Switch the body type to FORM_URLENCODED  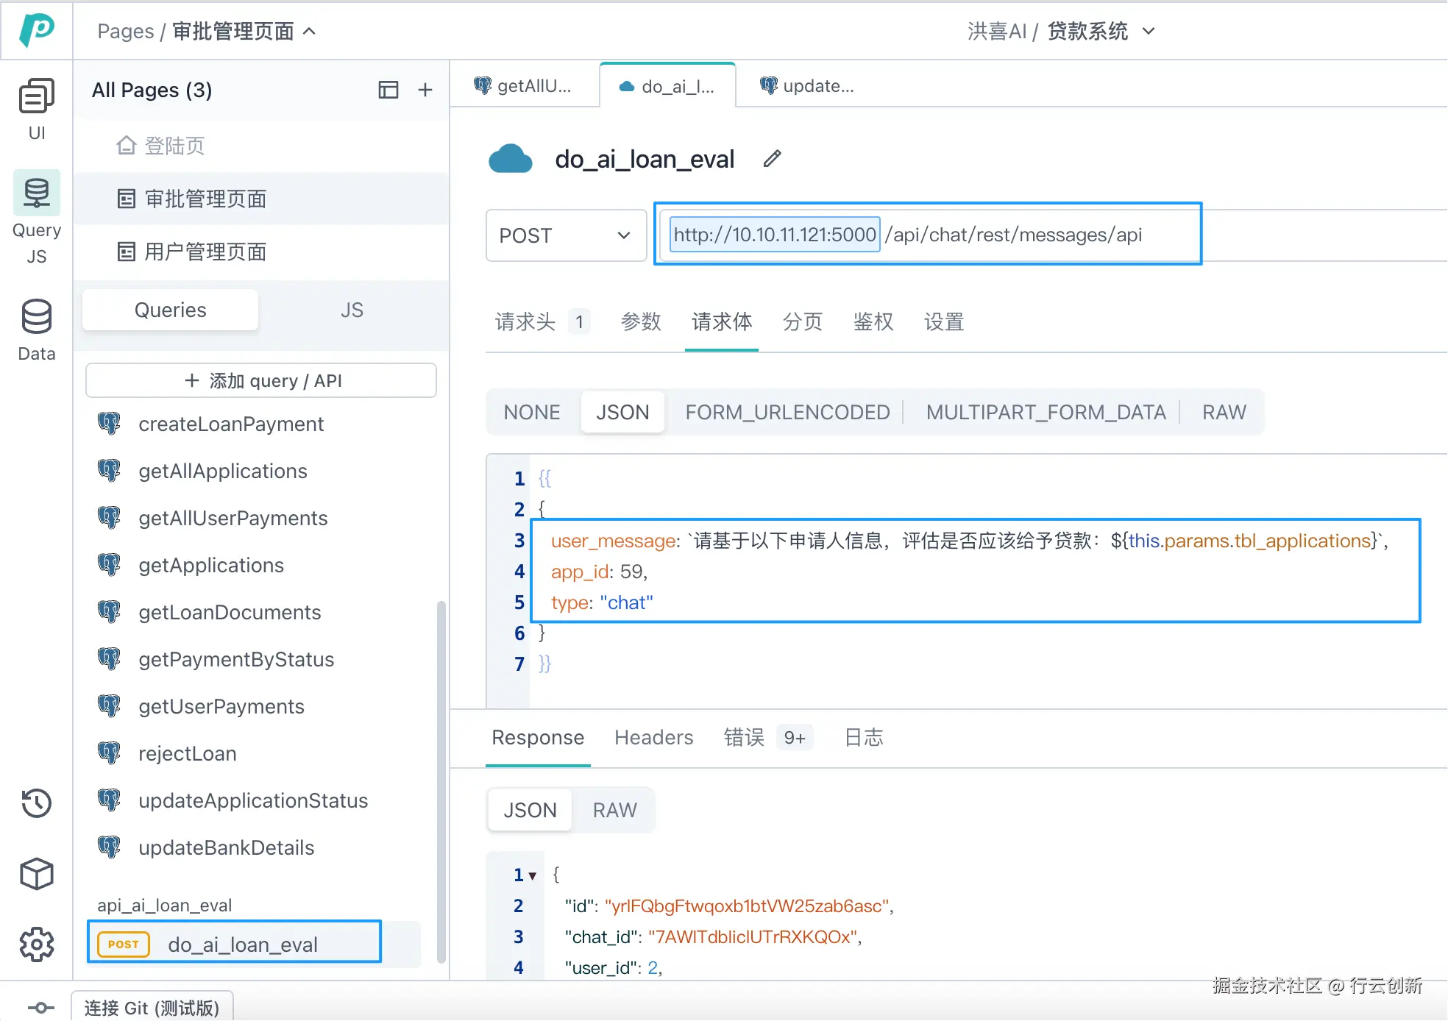click(x=787, y=412)
